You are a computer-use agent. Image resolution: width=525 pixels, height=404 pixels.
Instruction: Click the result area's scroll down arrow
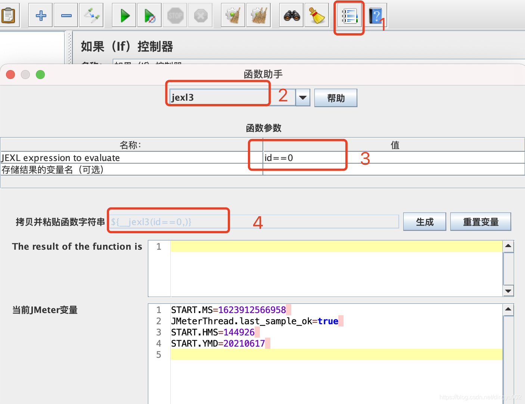pyautogui.click(x=508, y=291)
